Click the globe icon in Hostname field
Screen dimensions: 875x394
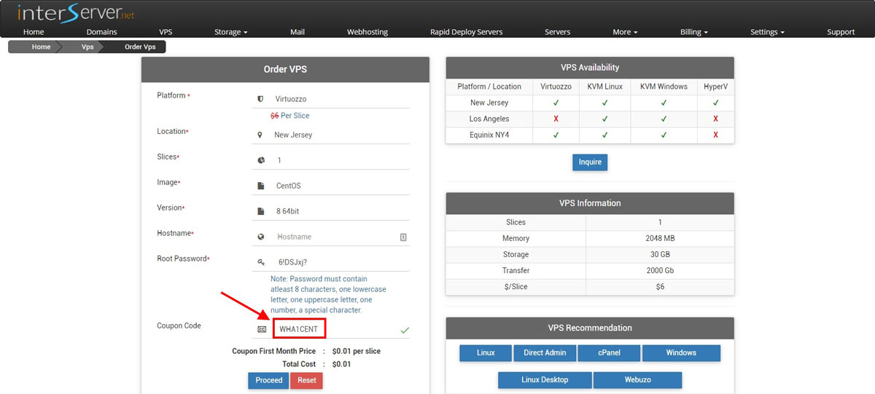point(260,237)
